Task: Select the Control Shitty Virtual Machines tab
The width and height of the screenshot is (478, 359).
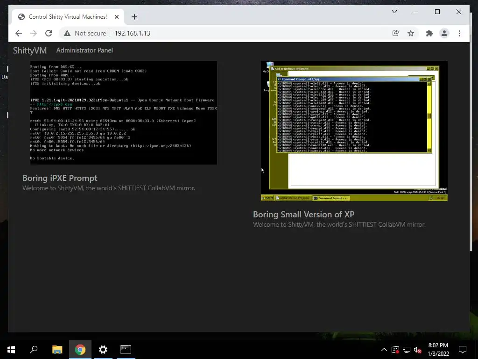Action: coord(68,17)
